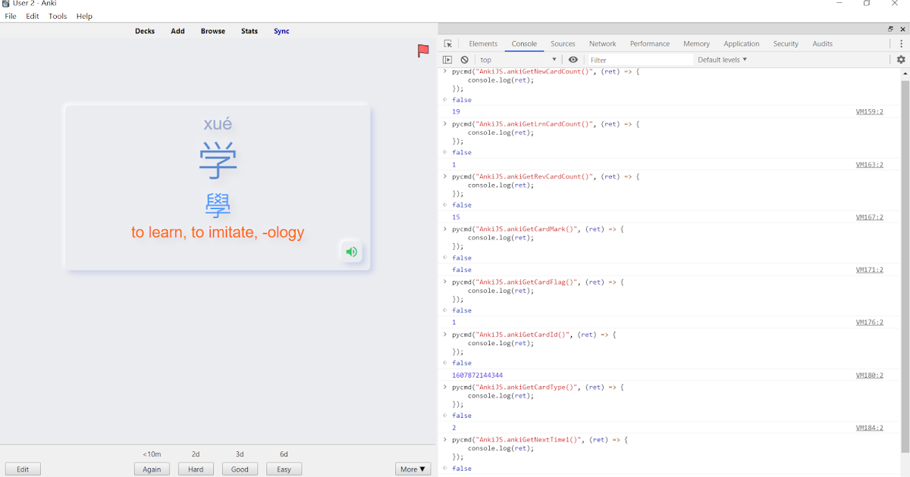Image resolution: width=910 pixels, height=477 pixels.
Task: Open the DevTools settings gear
Action: 901,59
